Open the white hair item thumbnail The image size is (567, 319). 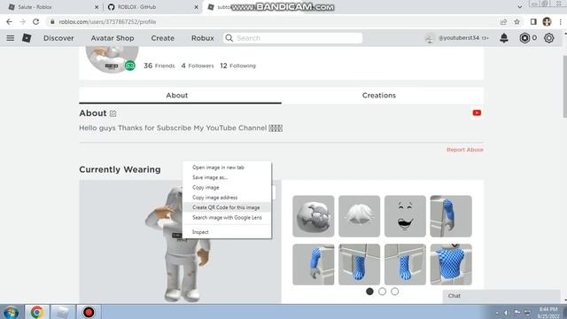359,216
